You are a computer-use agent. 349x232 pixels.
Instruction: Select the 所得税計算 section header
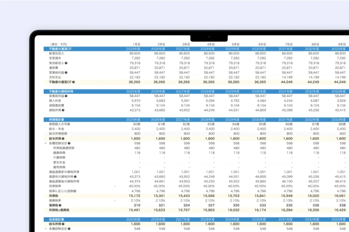pyautogui.click(x=57, y=120)
